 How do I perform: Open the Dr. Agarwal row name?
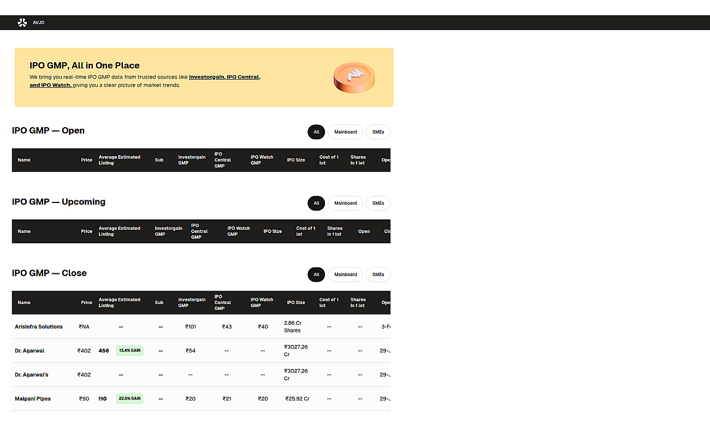(x=29, y=351)
